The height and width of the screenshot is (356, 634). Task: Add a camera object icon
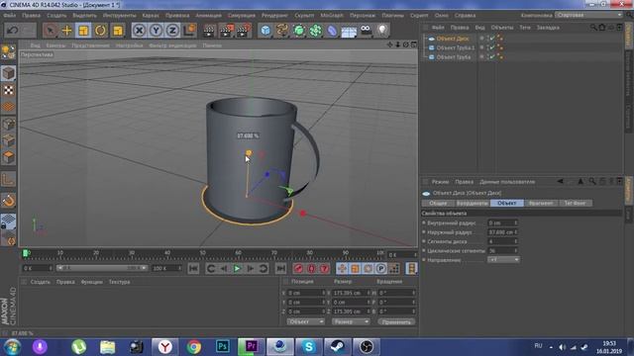pyautogui.click(x=366, y=31)
